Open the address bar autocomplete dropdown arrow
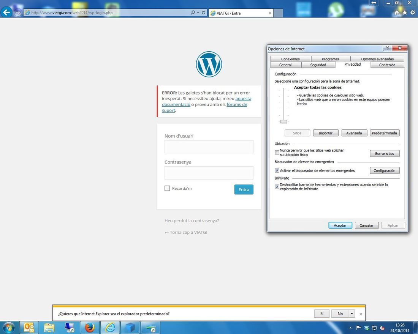Image resolution: width=418 pixels, height=334 pixels. point(198,13)
